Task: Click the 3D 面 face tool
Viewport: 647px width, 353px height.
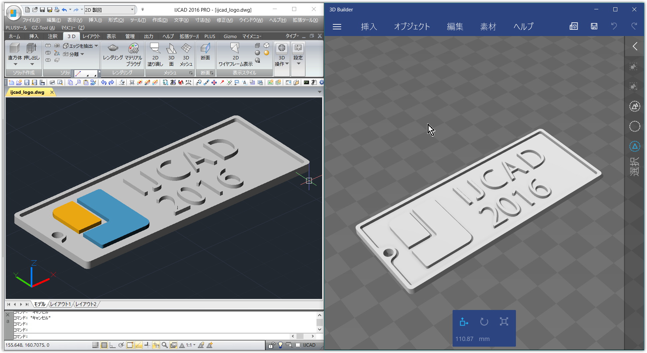Action: (x=171, y=54)
